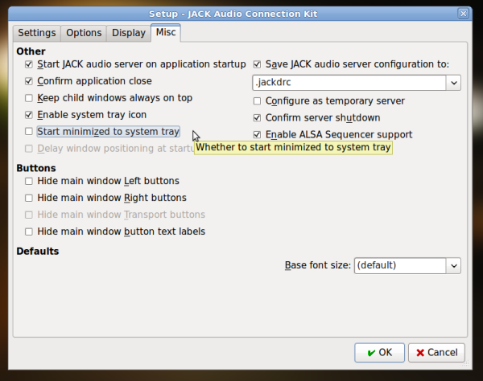Click the Other section heading

(31, 51)
